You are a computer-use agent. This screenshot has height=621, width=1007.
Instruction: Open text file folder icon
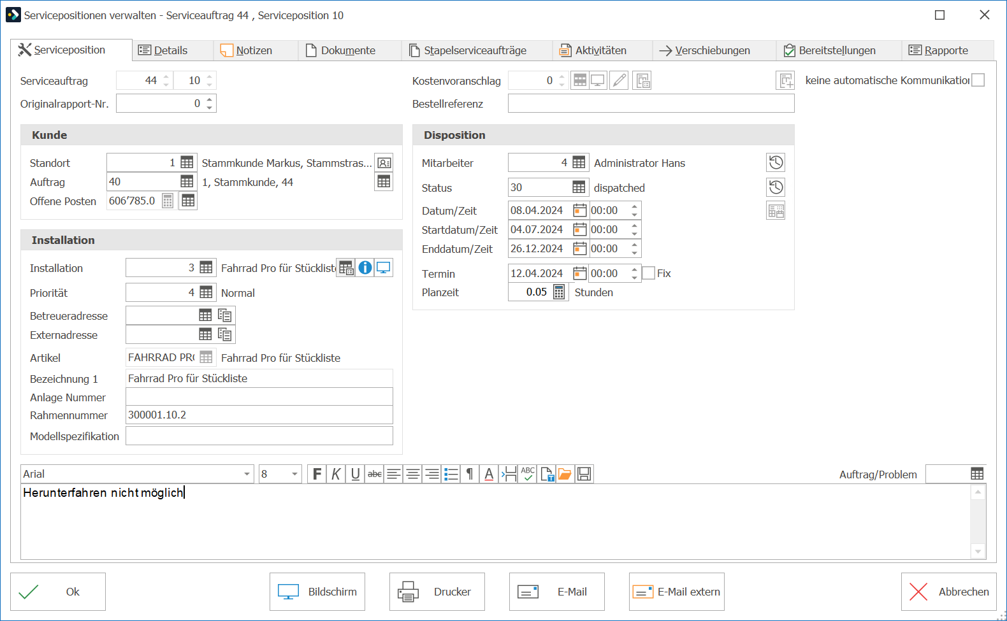(x=565, y=474)
